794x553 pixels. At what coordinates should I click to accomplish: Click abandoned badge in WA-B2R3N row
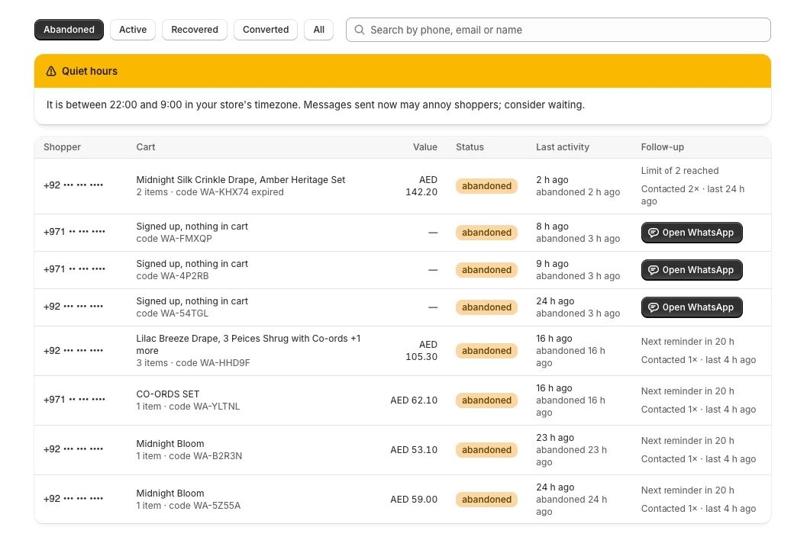(486, 450)
